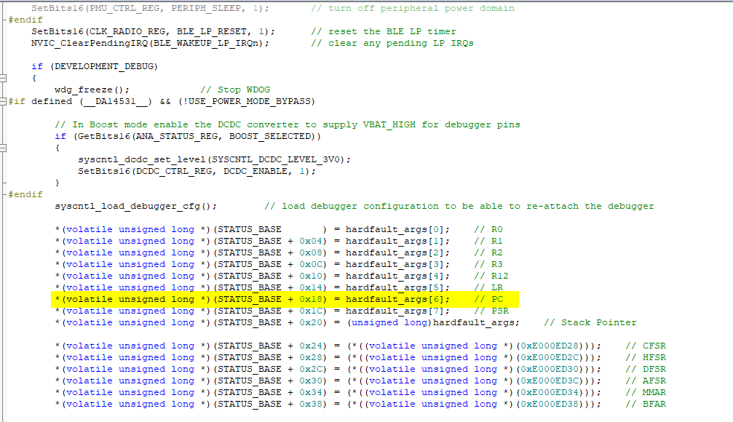This screenshot has width=733, height=422.
Task: Click the SYSCNTL_DCDC_LEVEL_3V0 constant
Action: tap(276, 159)
